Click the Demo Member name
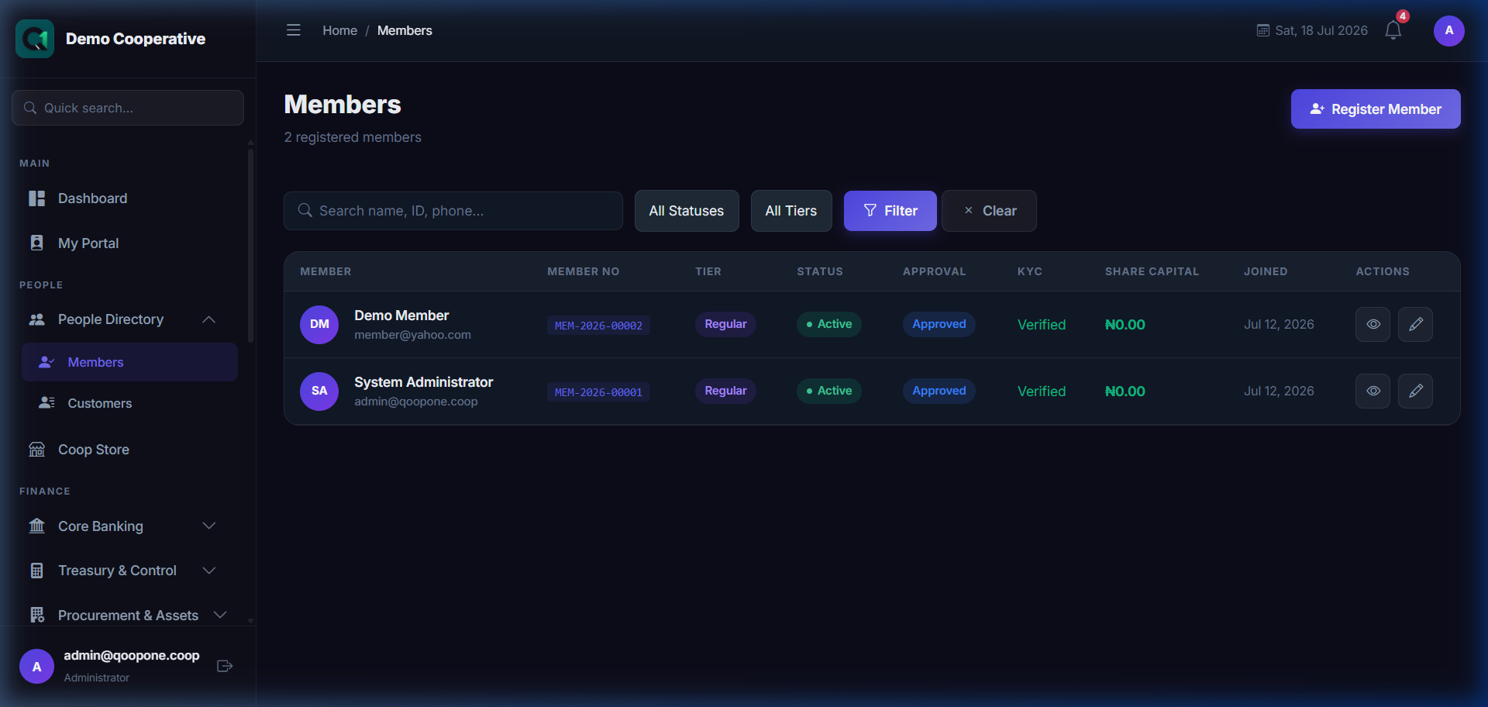 point(401,316)
